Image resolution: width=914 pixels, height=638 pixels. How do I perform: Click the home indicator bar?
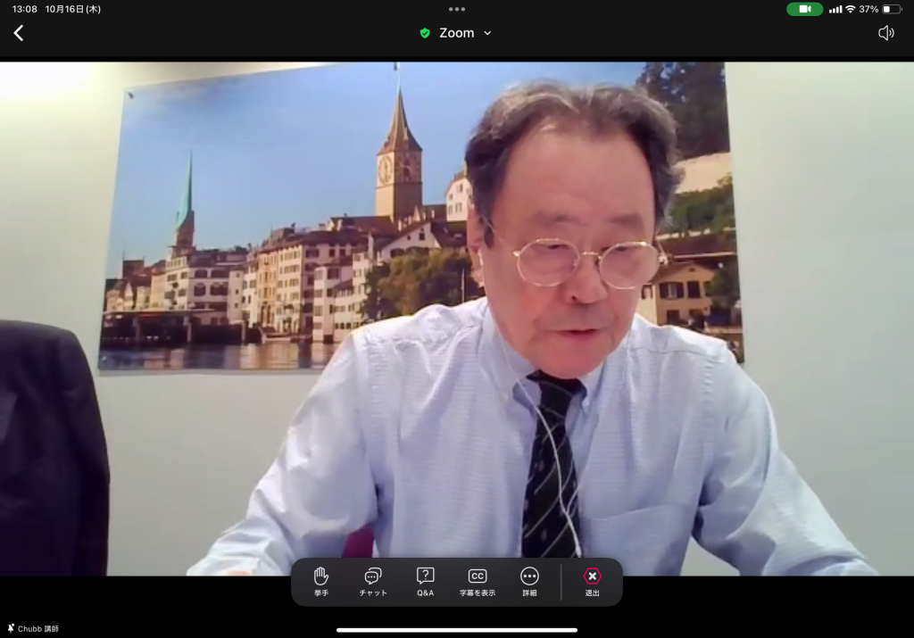[457, 630]
